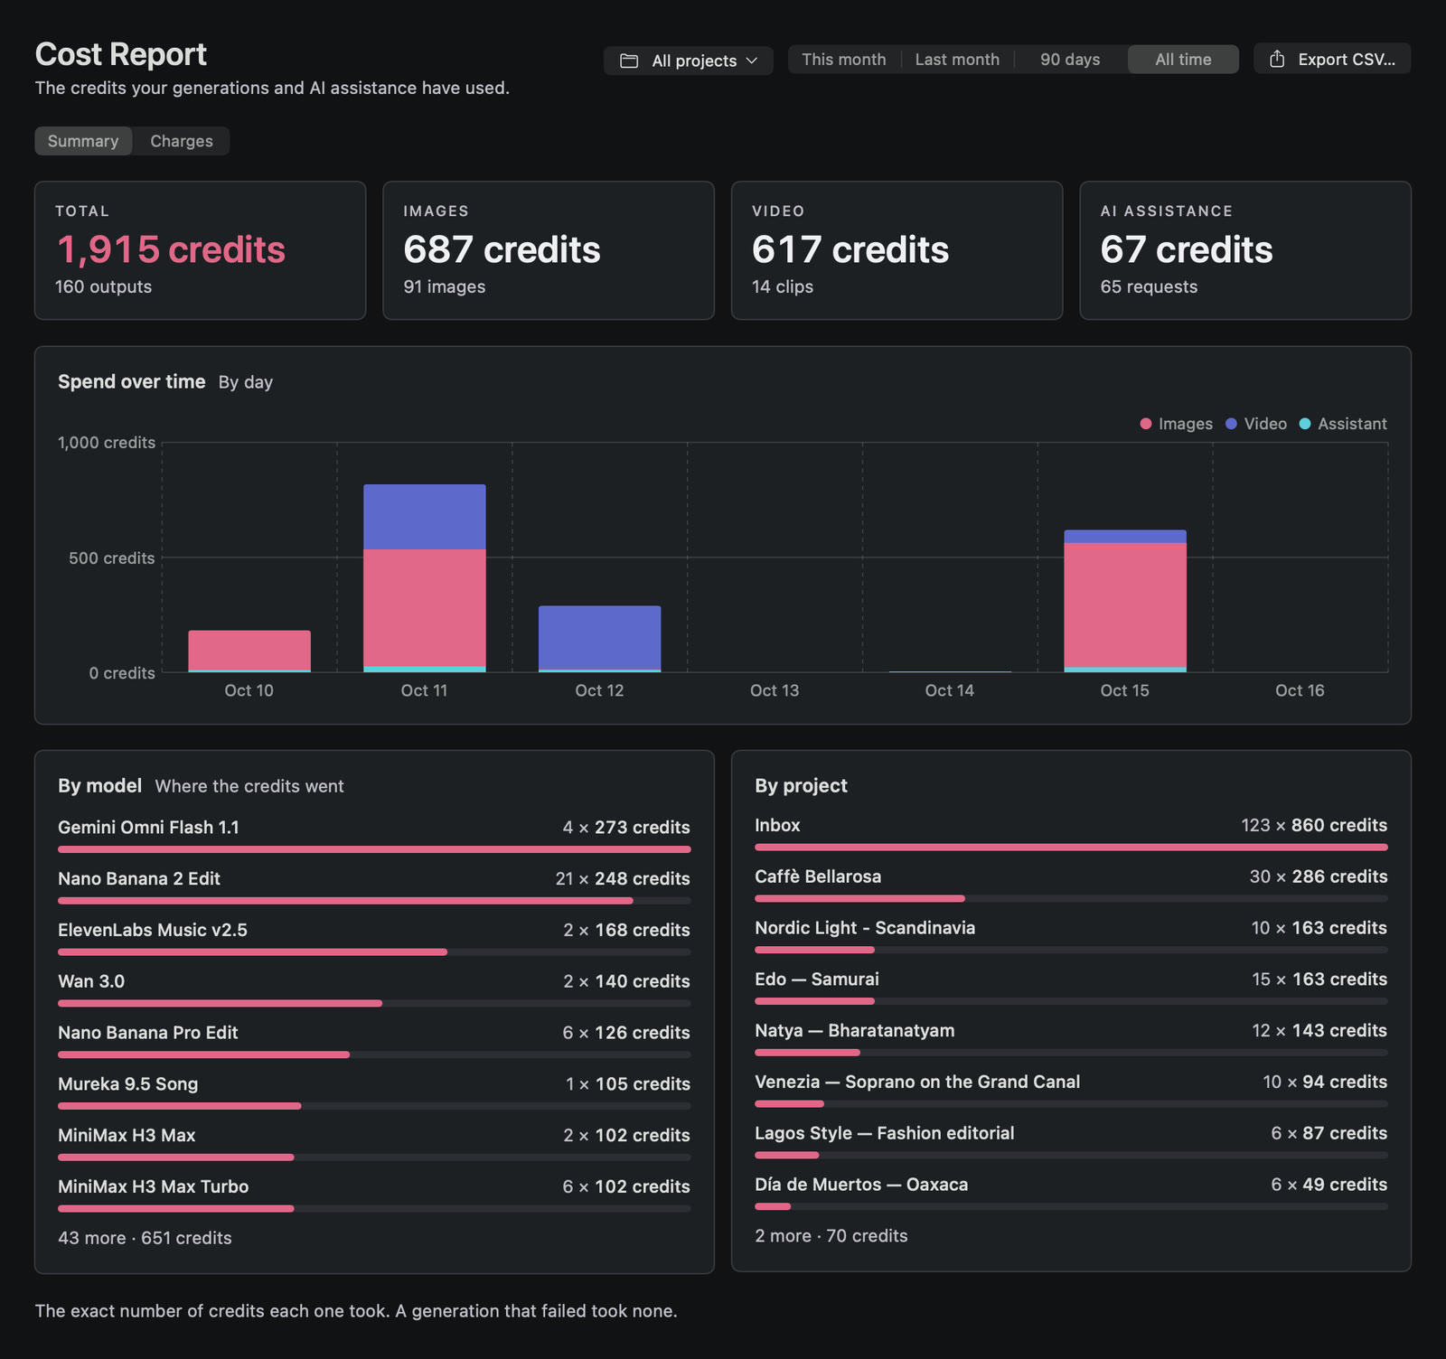Select the Caffè Bellarosa project
The height and width of the screenshot is (1359, 1446).
[x=1071, y=885]
